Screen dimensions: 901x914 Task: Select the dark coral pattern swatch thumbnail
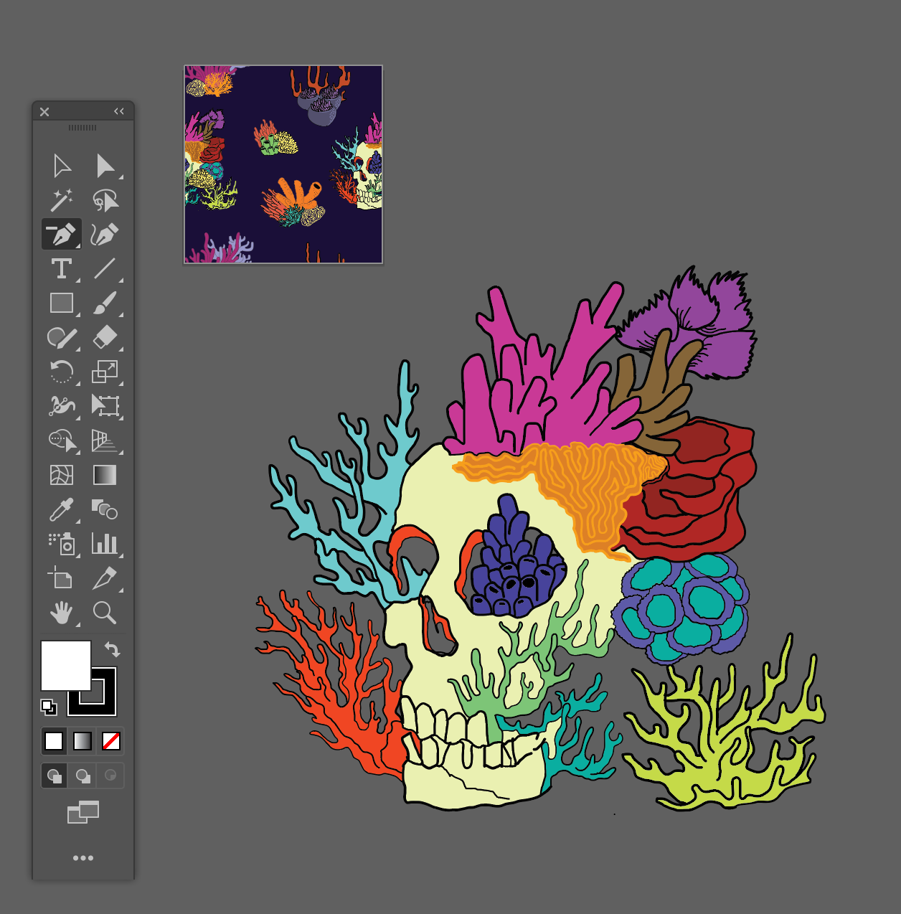283,164
